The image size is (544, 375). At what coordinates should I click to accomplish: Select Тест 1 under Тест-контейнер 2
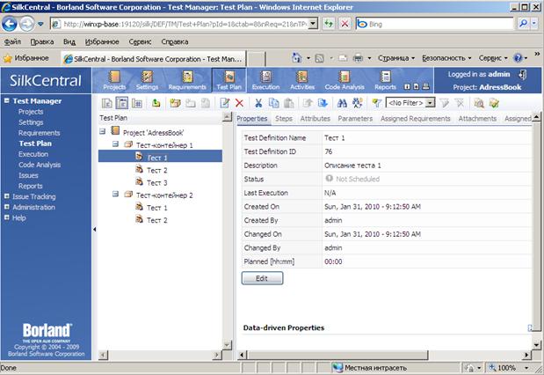pyautogui.click(x=156, y=208)
